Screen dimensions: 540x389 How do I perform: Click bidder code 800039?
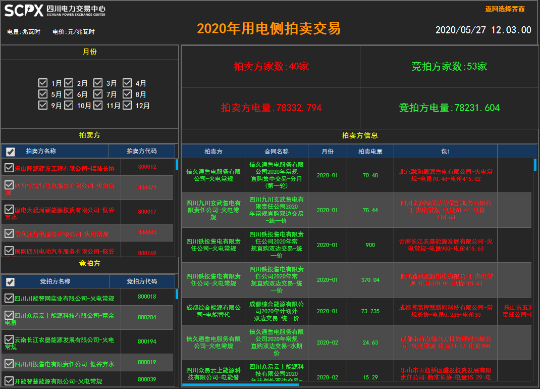(147, 379)
